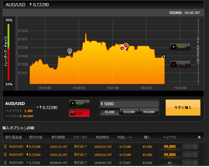Expand the side panel with left chevron arrow
This screenshot has width=209, height=167.
[17, 53]
